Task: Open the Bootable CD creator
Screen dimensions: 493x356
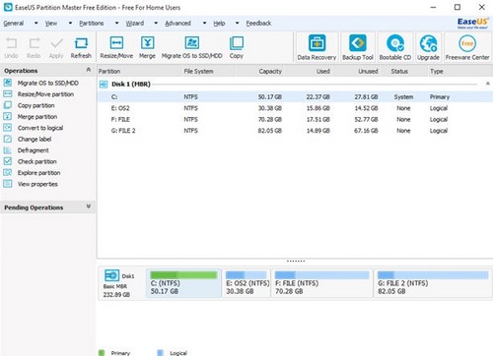Action: pos(395,48)
